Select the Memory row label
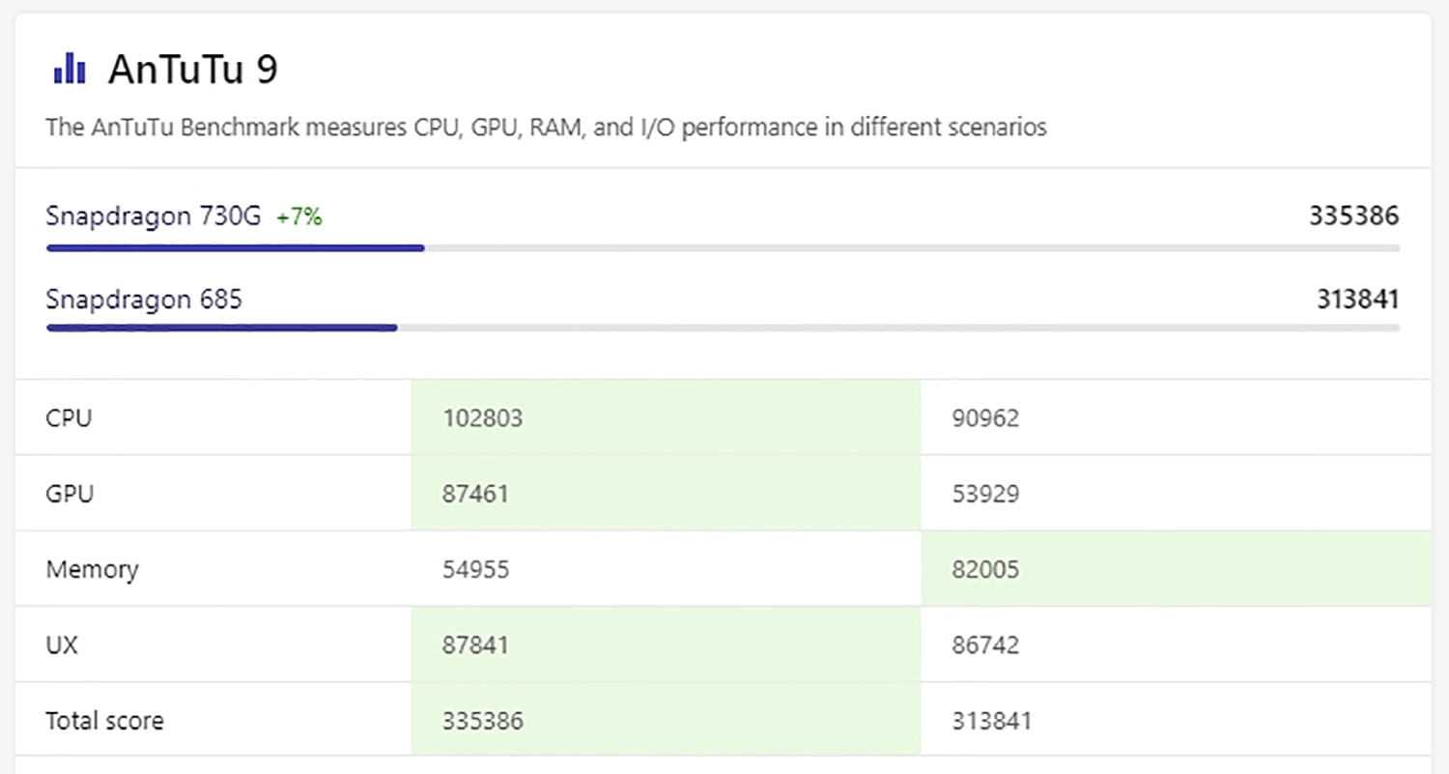This screenshot has width=1449, height=774. coord(92,569)
